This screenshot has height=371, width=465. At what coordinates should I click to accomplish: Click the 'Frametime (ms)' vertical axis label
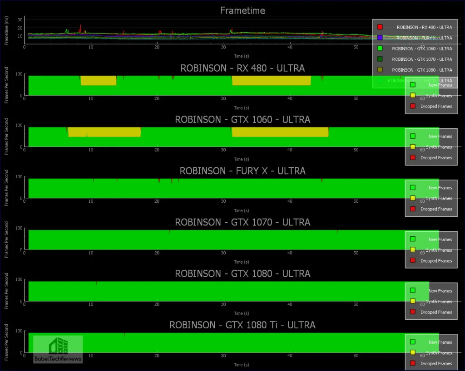coord(6,30)
